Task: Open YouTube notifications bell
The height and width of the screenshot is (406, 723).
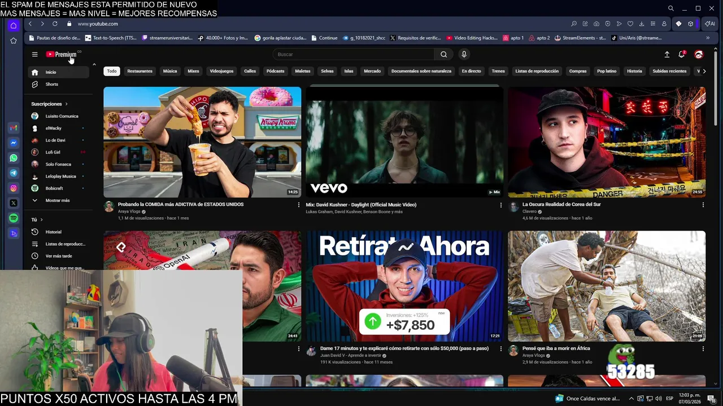Action: pyautogui.click(x=682, y=54)
